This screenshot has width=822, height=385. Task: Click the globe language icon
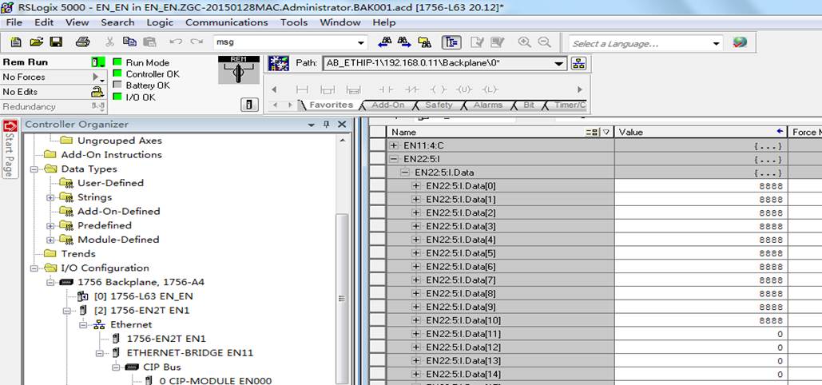[740, 42]
